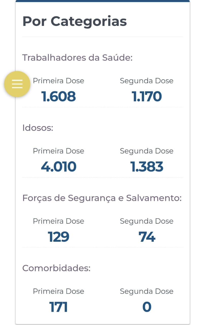Click Segunda Dose label under Idosos
The width and height of the screenshot is (205, 325).
(147, 151)
